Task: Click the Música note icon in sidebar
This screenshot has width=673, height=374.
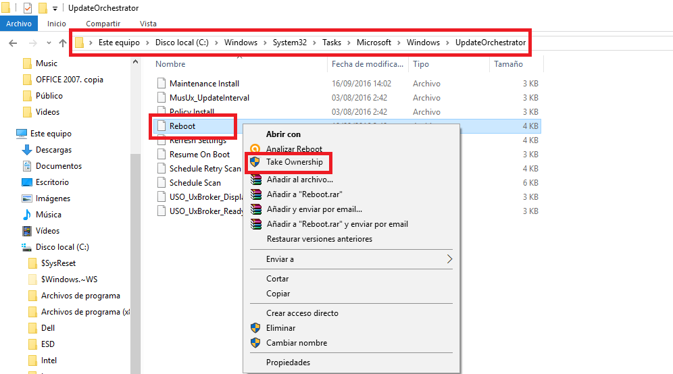Action: (x=26, y=215)
